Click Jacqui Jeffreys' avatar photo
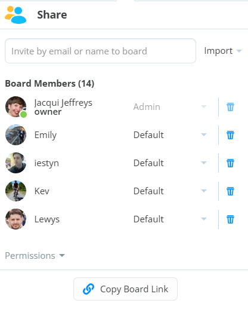248x309 pixels. (x=15, y=107)
